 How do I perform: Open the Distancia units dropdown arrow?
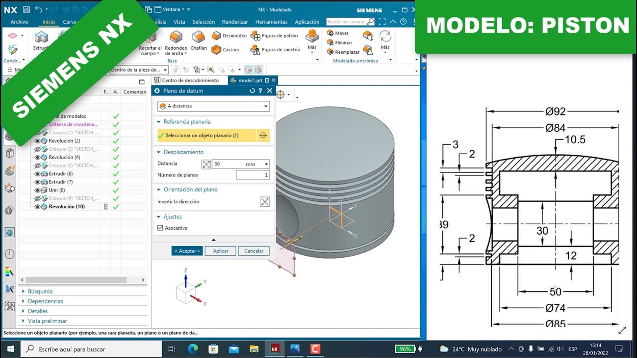coord(266,164)
